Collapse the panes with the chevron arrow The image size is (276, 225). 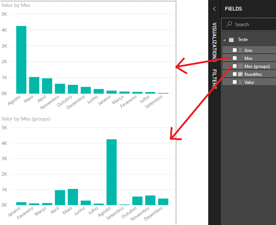(x=214, y=9)
